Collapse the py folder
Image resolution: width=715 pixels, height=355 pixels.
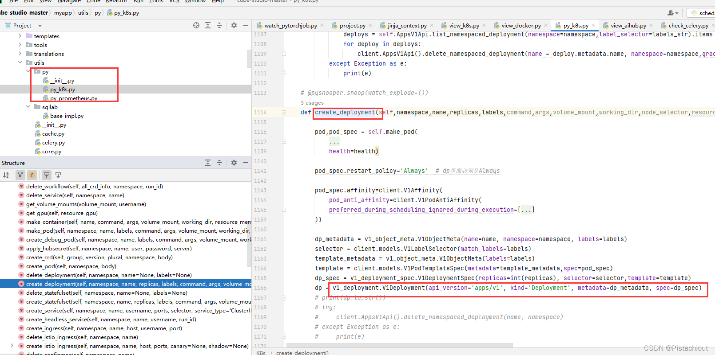click(28, 71)
